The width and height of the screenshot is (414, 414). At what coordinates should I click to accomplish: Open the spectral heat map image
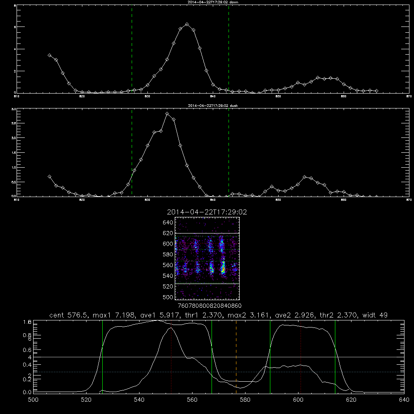click(x=207, y=258)
